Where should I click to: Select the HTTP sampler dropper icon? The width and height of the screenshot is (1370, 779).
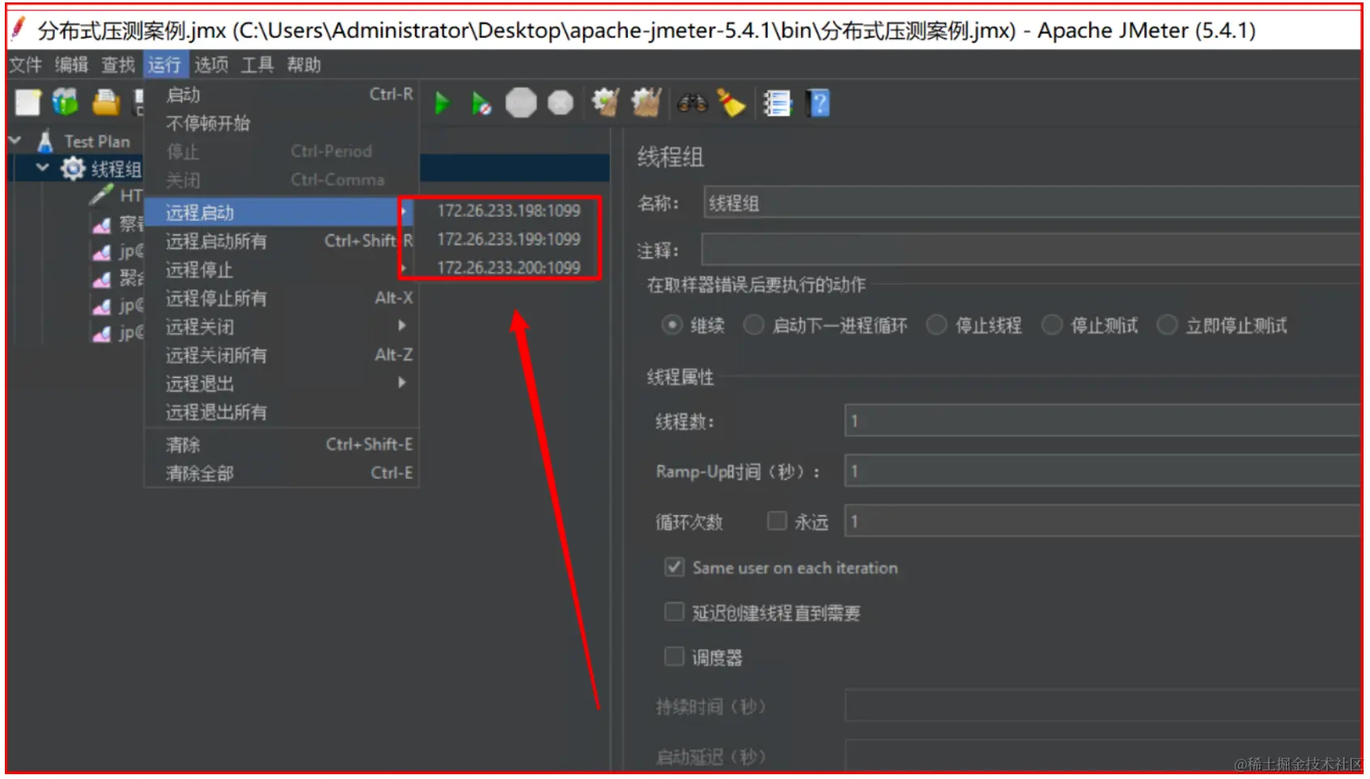[x=102, y=195]
